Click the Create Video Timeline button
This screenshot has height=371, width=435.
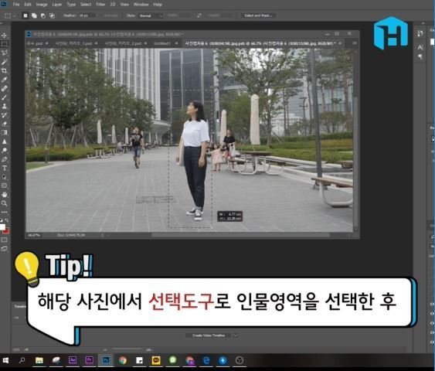point(209,335)
